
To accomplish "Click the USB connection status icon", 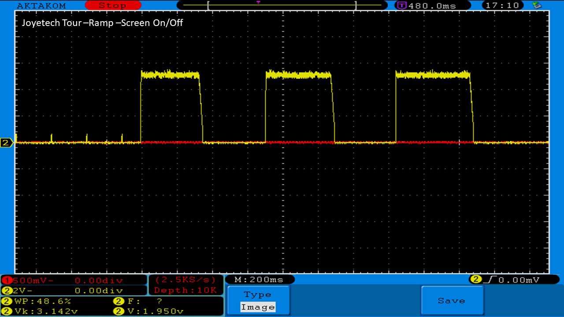I will [x=537, y=5].
